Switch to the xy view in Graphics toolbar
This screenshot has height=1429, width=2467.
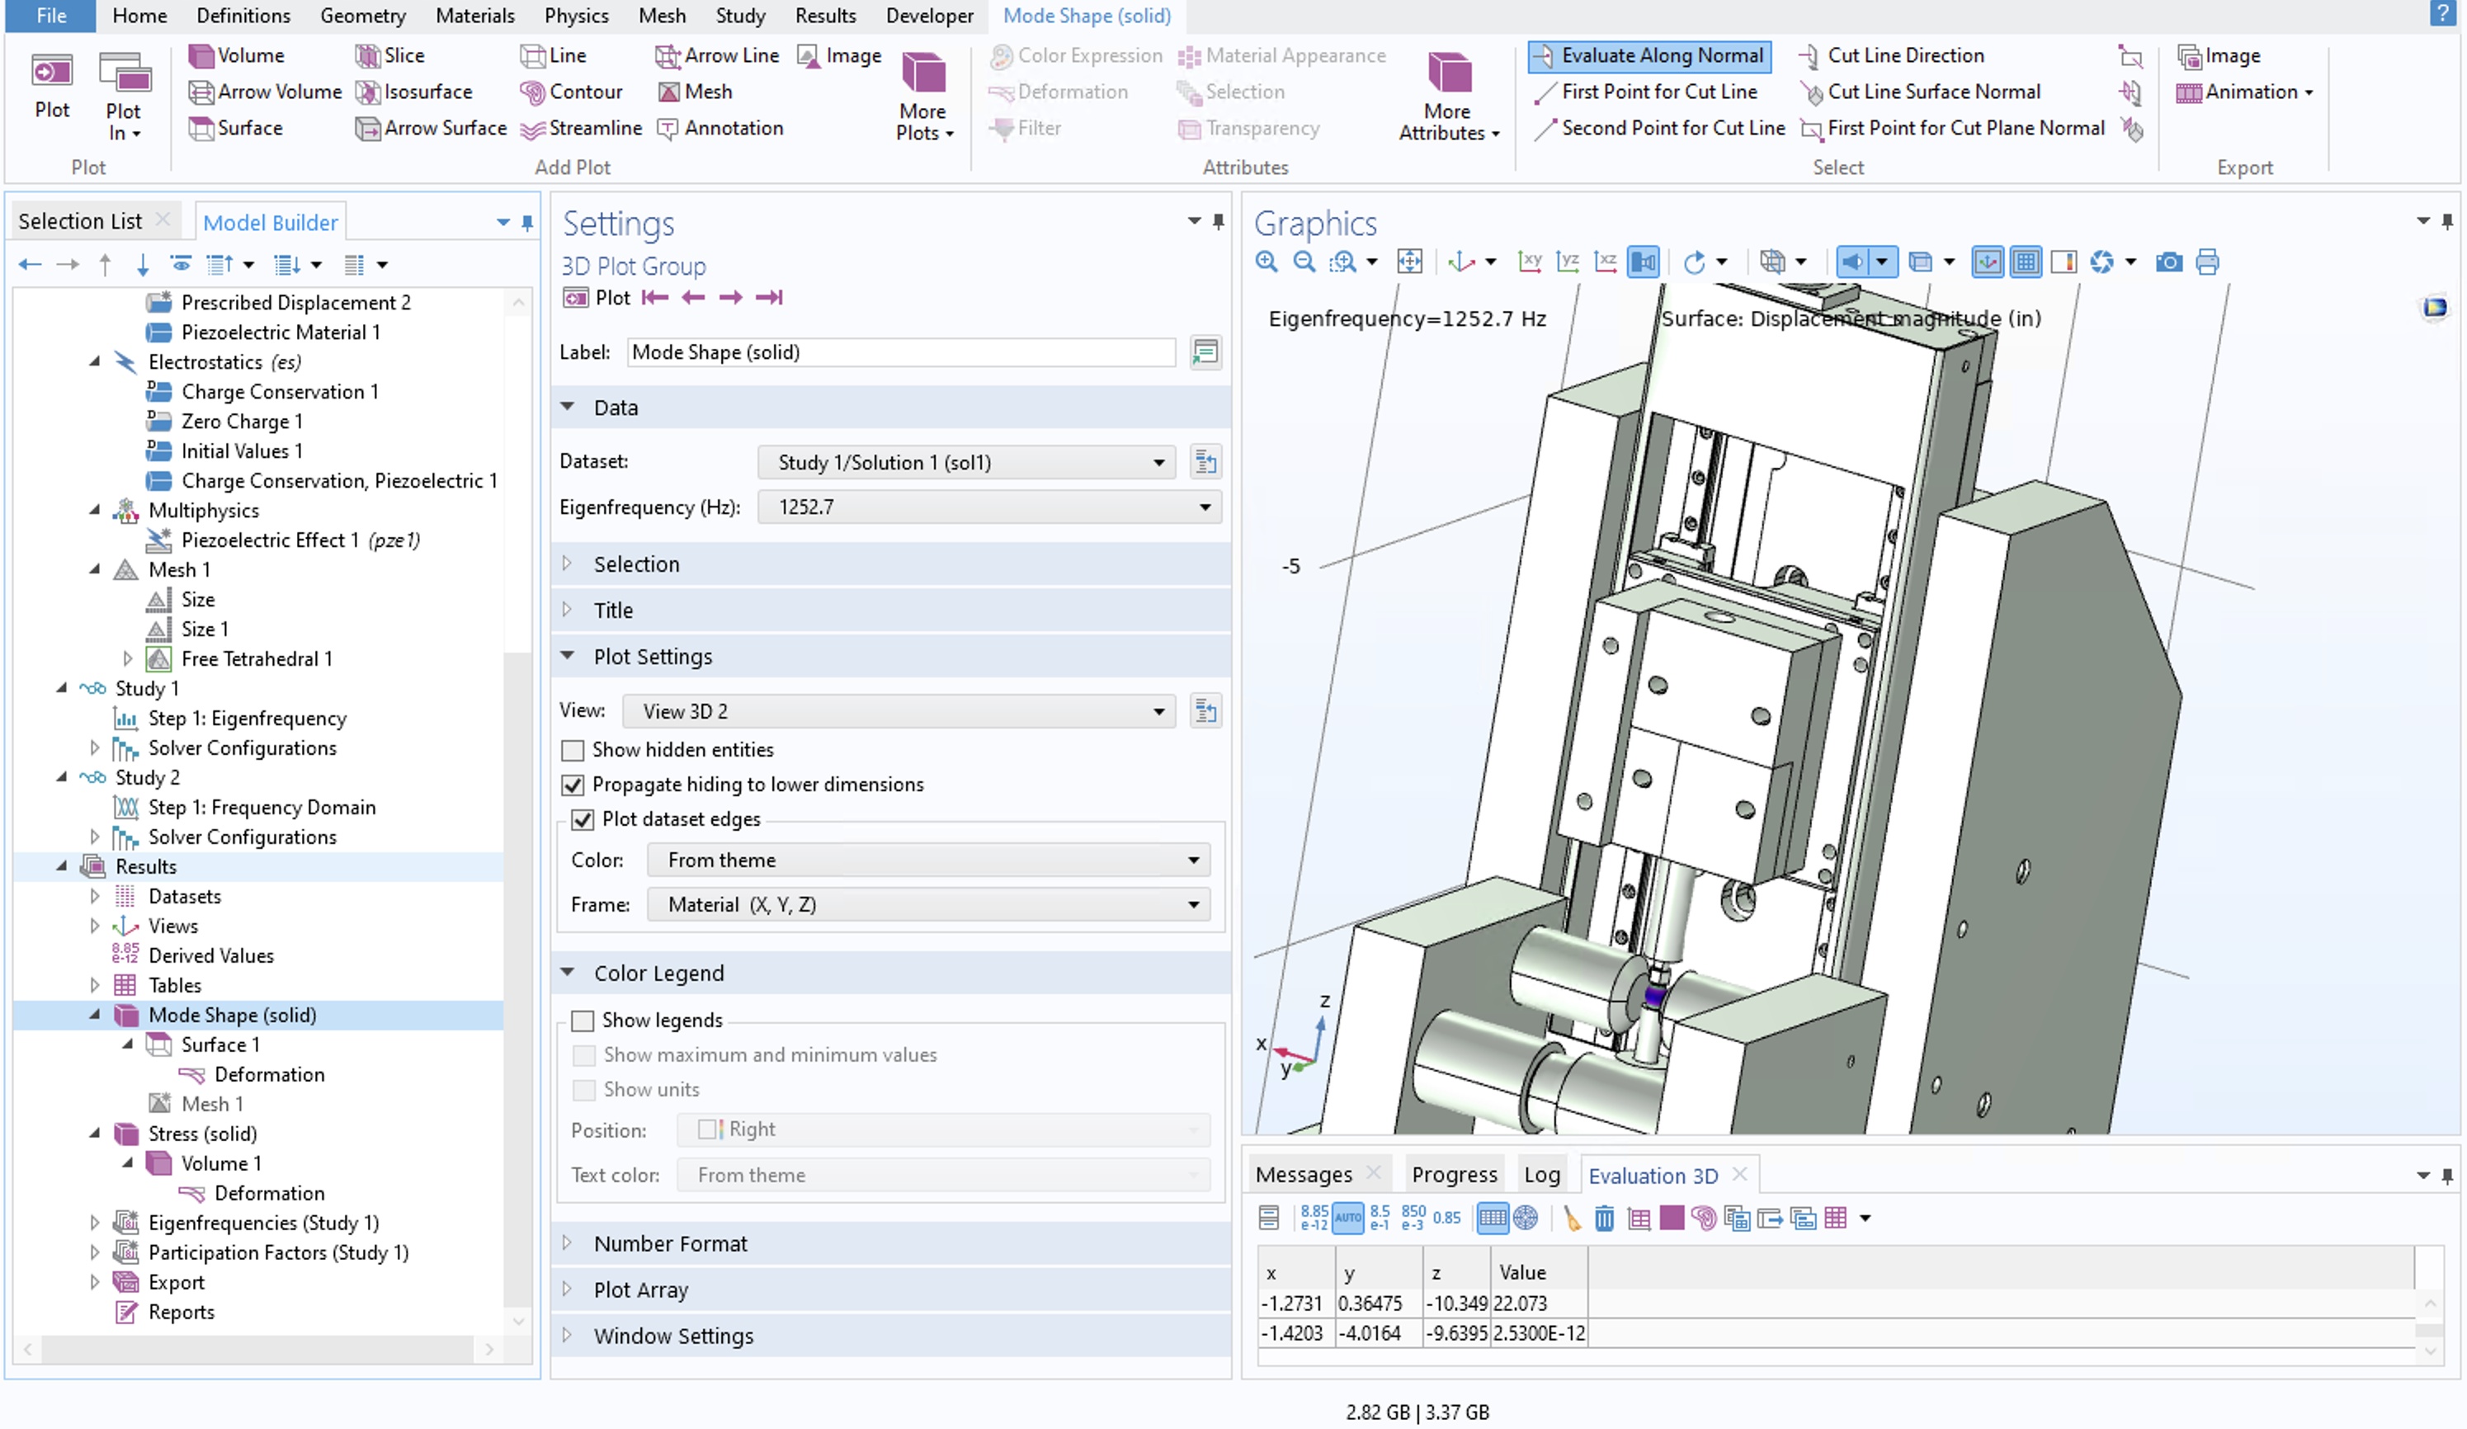point(1529,262)
